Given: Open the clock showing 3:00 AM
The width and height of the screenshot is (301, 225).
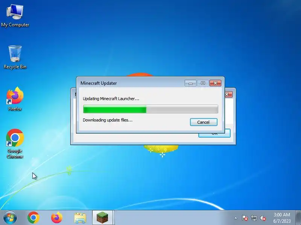Looking at the screenshot, I should click(282, 218).
